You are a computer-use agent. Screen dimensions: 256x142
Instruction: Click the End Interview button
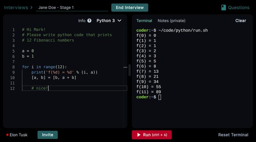[x=130, y=7]
